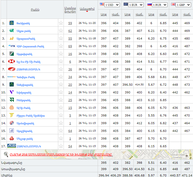This screenshot has height=177, width=193.
Task: Click the maximum EUR sell value 414.50
Action: click(139, 169)
